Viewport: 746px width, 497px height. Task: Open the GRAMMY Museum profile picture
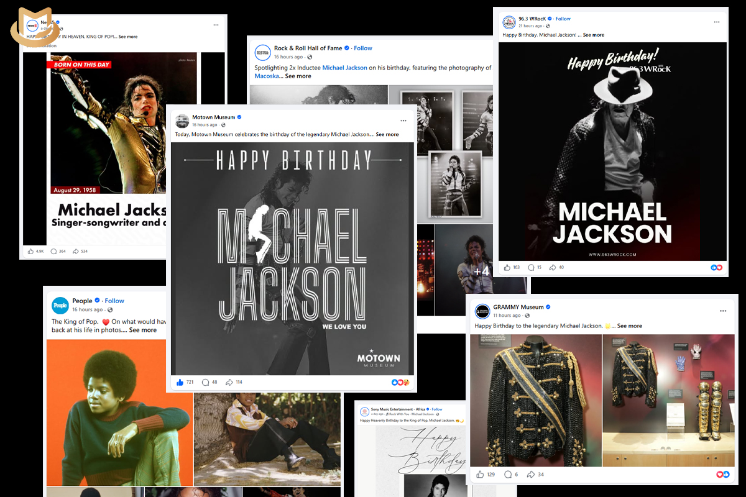(482, 311)
